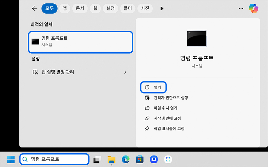
Task: Switch to the 앱 filter tab
Action: [65, 8]
